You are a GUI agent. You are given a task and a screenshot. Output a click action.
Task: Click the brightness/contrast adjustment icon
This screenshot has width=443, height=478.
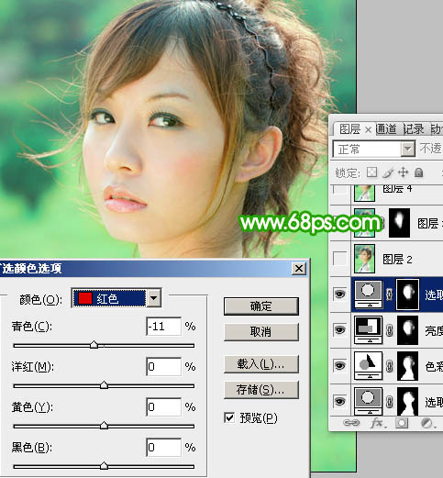[368, 329]
